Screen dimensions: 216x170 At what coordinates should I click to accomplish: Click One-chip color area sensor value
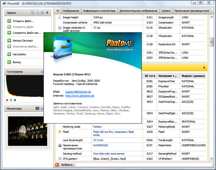(109, 153)
